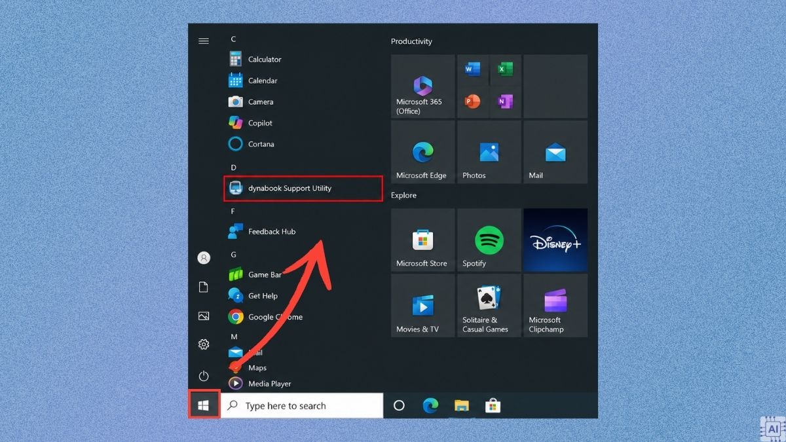786x442 pixels.
Task: Open the Excel icon in Productivity tiles
Action: click(505, 69)
